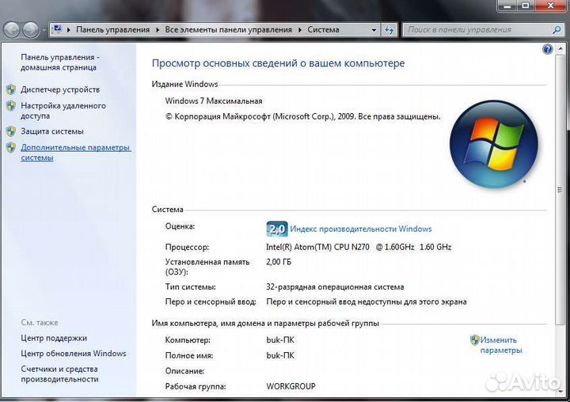Open Центр поддержки link

(x=54, y=338)
